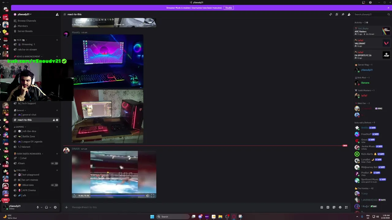Dismiss the Streamer Mode banner
Image resolution: width=392 pixels, height=220 pixels.
click(x=388, y=8)
